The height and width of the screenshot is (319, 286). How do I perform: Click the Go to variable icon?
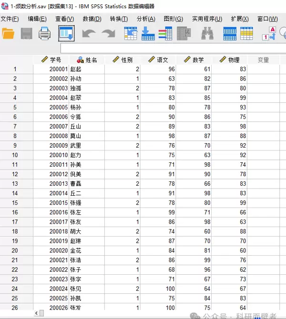(148, 33)
